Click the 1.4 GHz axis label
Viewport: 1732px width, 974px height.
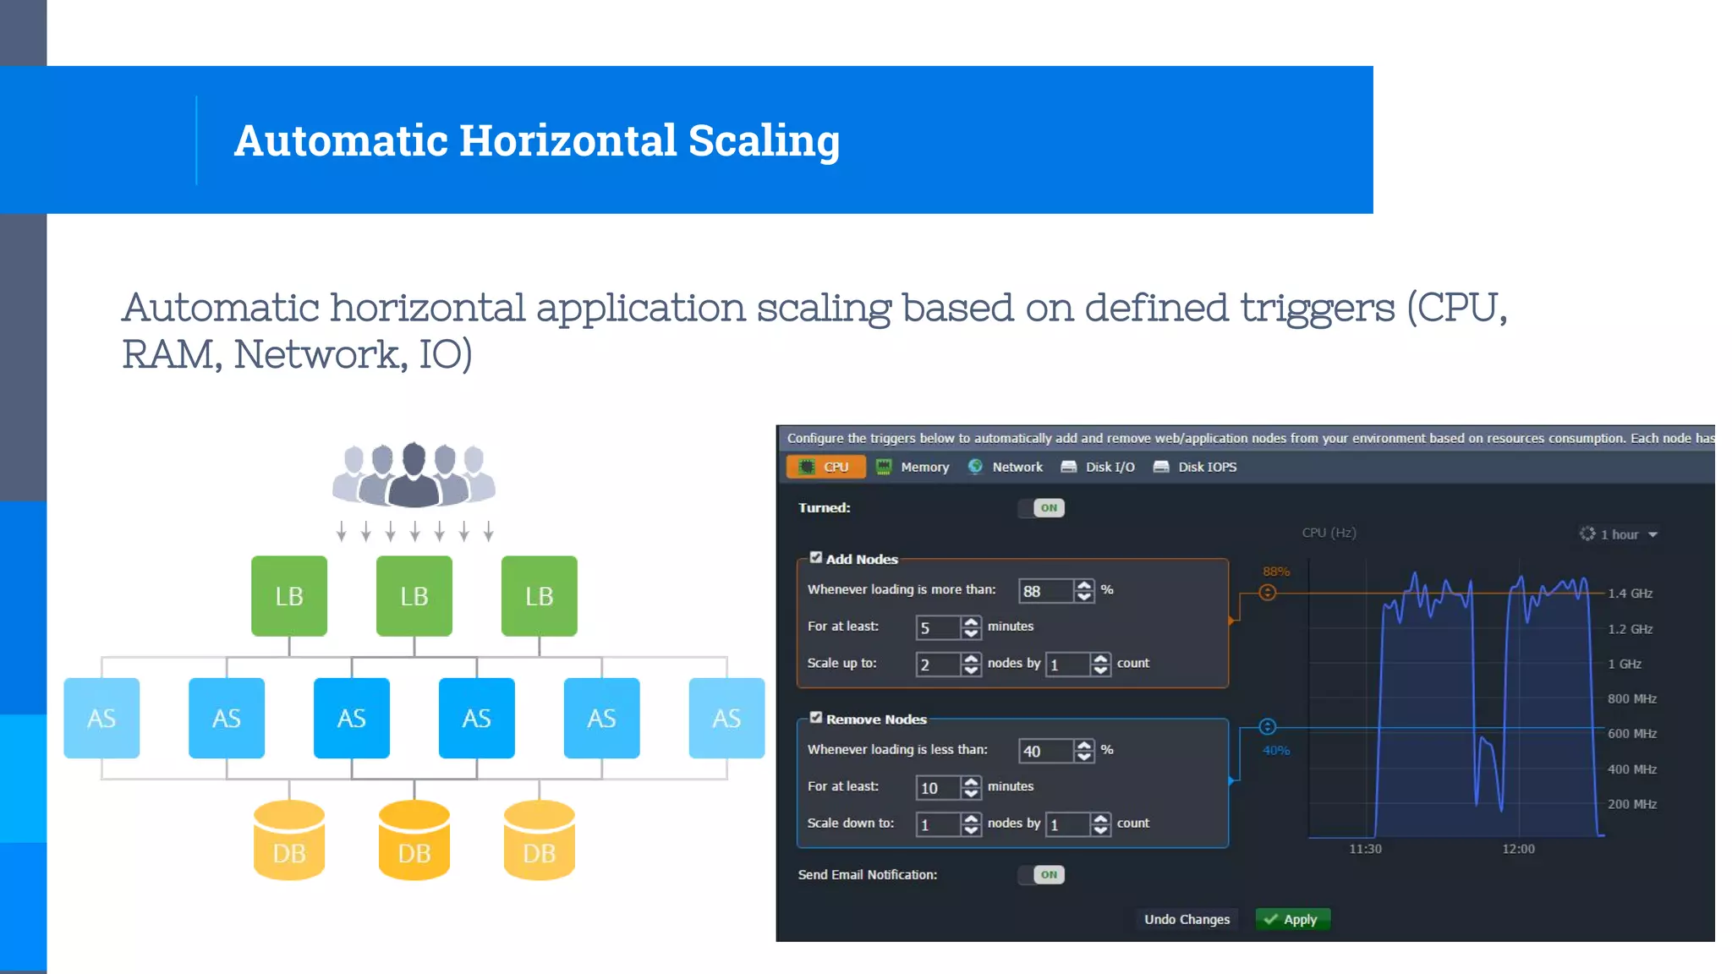coord(1630,594)
